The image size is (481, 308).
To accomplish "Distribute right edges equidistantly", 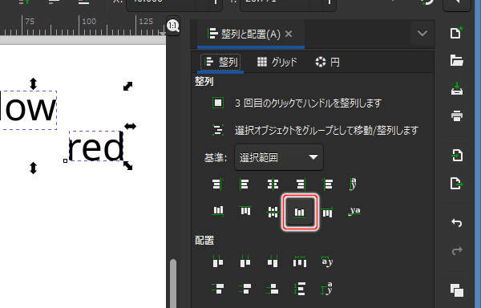I will [273, 261].
